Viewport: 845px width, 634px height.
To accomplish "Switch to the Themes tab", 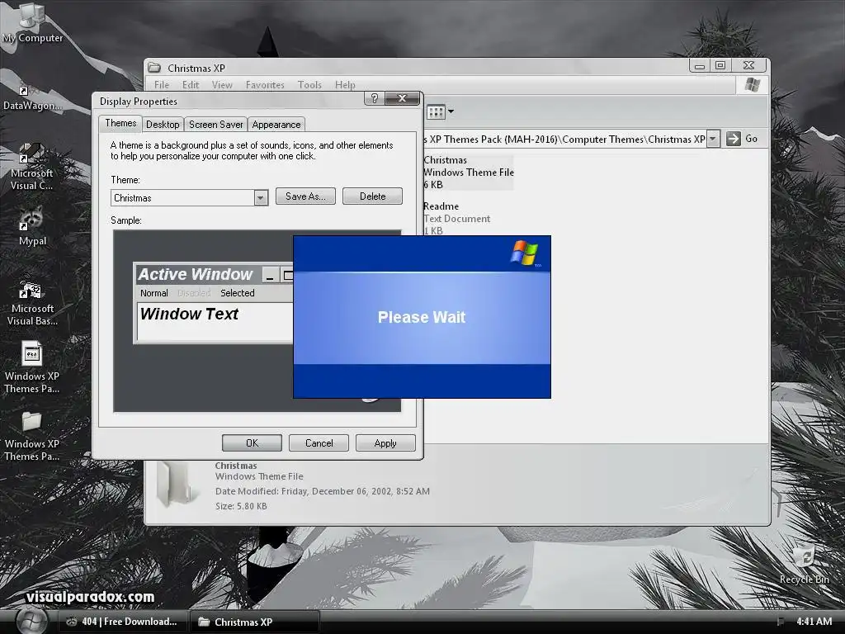I will point(120,123).
